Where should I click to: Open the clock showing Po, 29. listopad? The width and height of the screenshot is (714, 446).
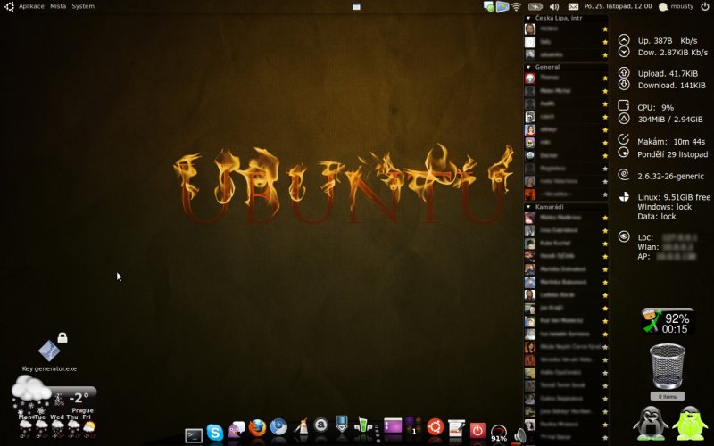(618, 6)
